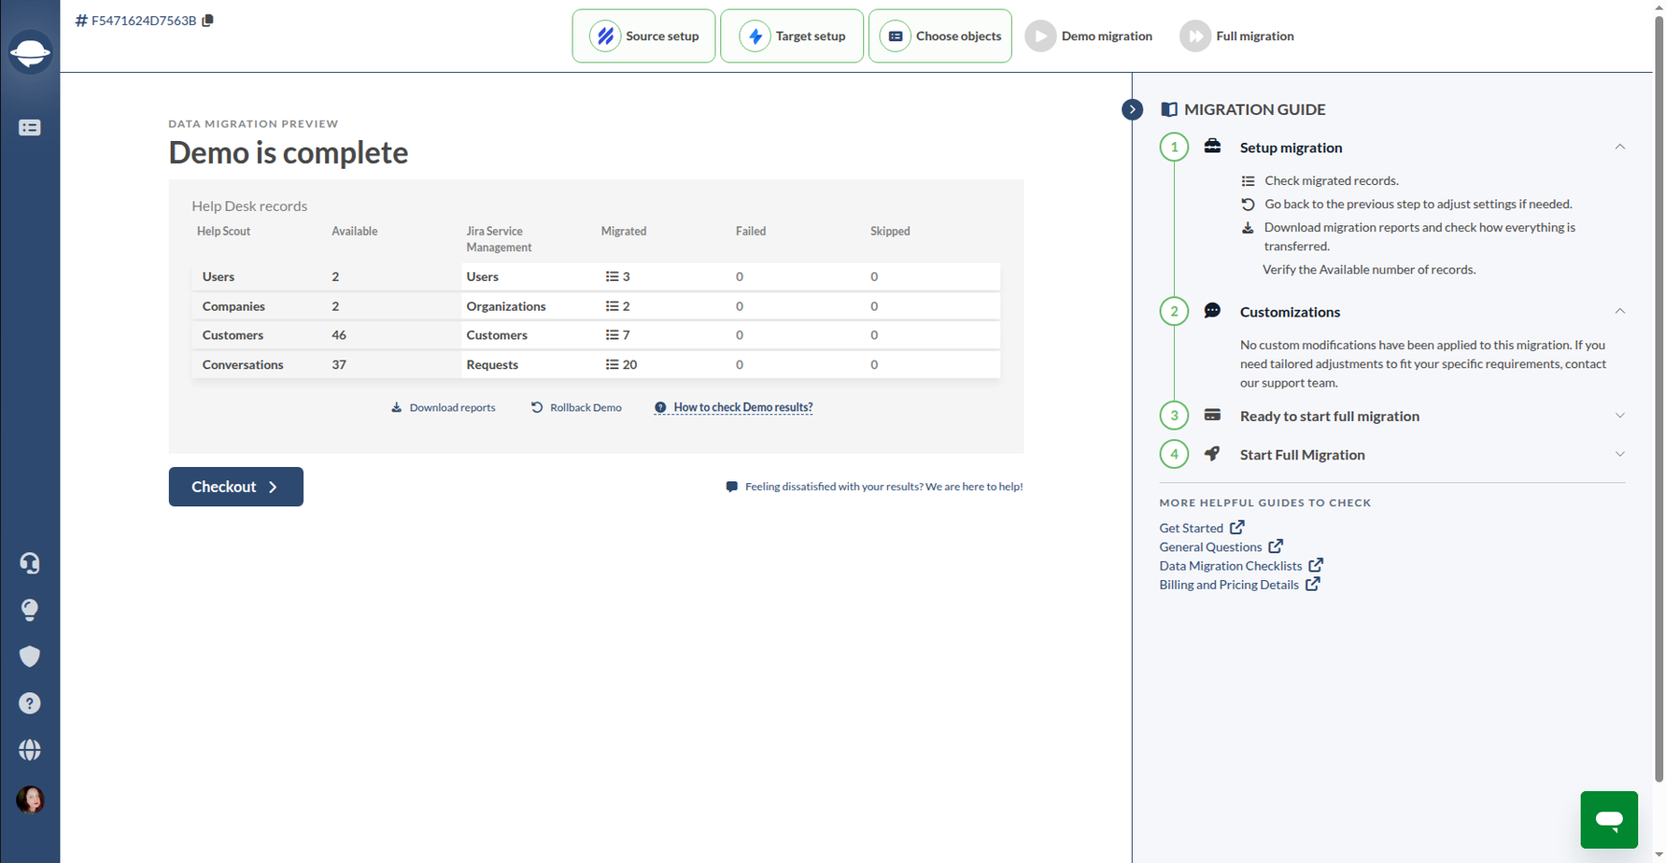The width and height of the screenshot is (1666, 863).
Task: Open the migrations list sidebar icon
Action: [x=30, y=128]
